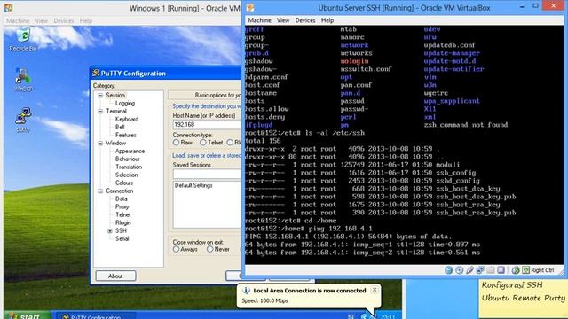
Task: Select Appearance in category tree
Action: click(130, 152)
